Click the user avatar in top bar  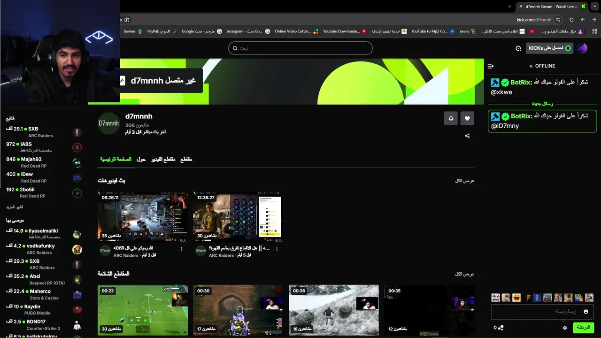[x=582, y=48]
